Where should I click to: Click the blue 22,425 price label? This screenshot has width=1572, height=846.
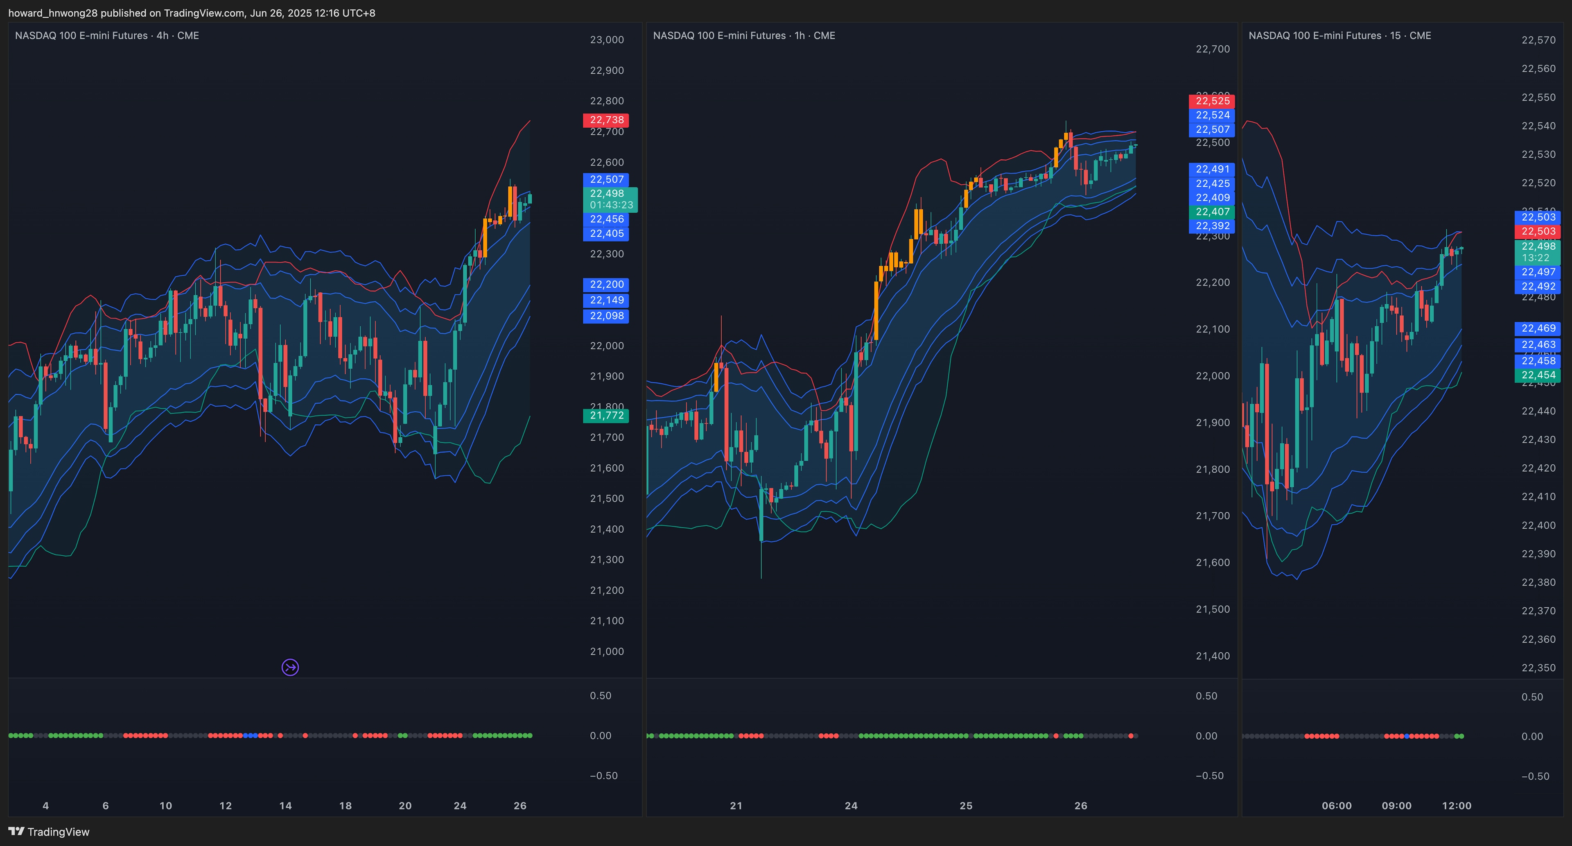coord(1212,183)
